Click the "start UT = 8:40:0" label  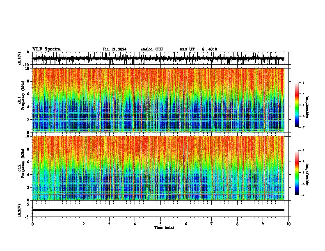click(198, 49)
